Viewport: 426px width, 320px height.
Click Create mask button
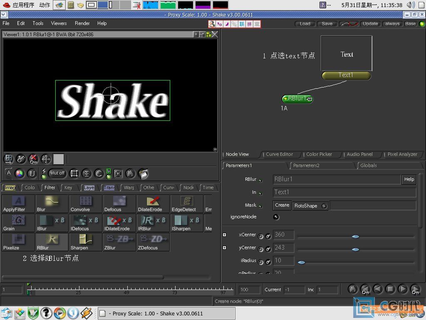point(282,205)
